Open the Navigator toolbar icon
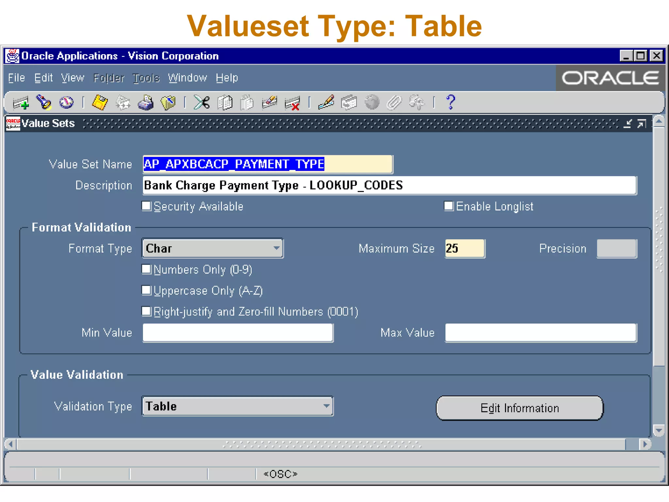Screen dimensions: 669x502 tap(67, 103)
